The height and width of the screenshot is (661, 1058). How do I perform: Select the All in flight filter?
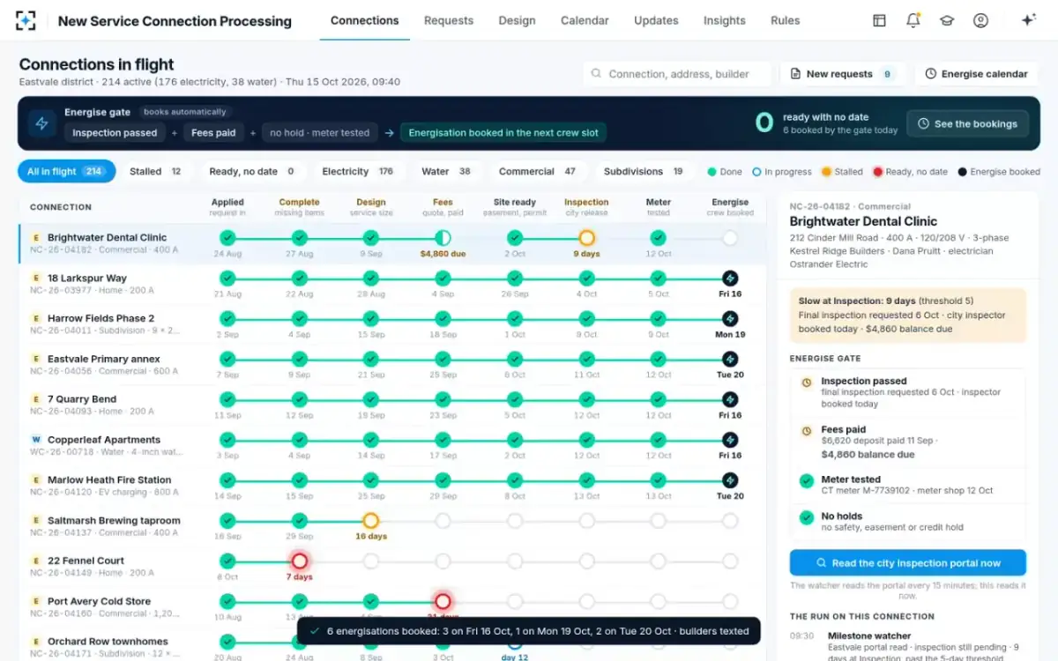[66, 172]
